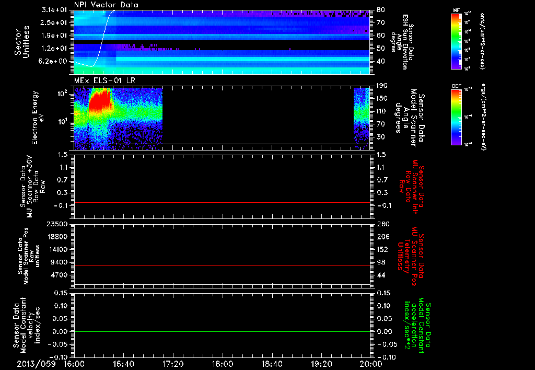Click the green constant velocity line
Screen dimensions: 535x370
click(222, 331)
